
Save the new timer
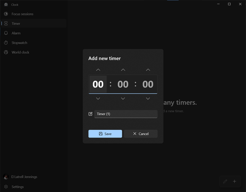click(105, 134)
